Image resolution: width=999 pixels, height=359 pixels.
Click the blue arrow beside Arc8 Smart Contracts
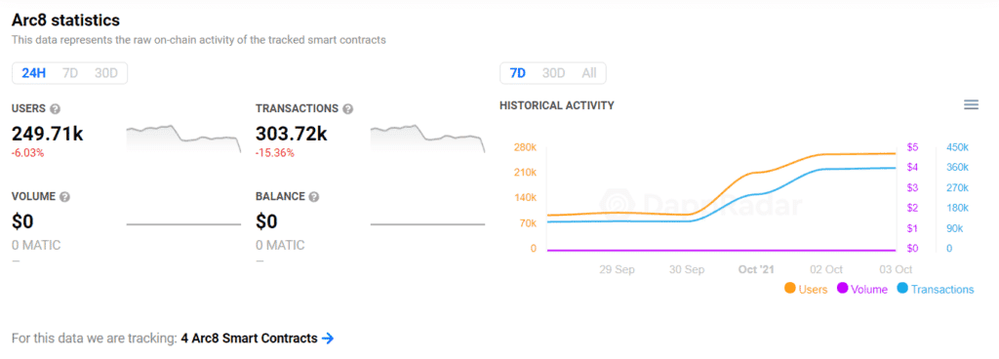coord(328,339)
